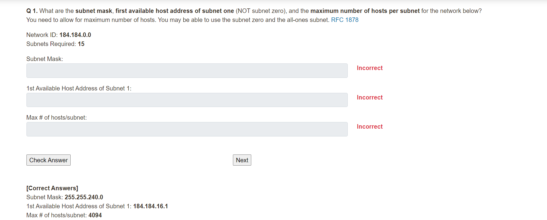Focus the 1st Available Host Address input field
Viewport: 547px width, 220px height.
187,100
